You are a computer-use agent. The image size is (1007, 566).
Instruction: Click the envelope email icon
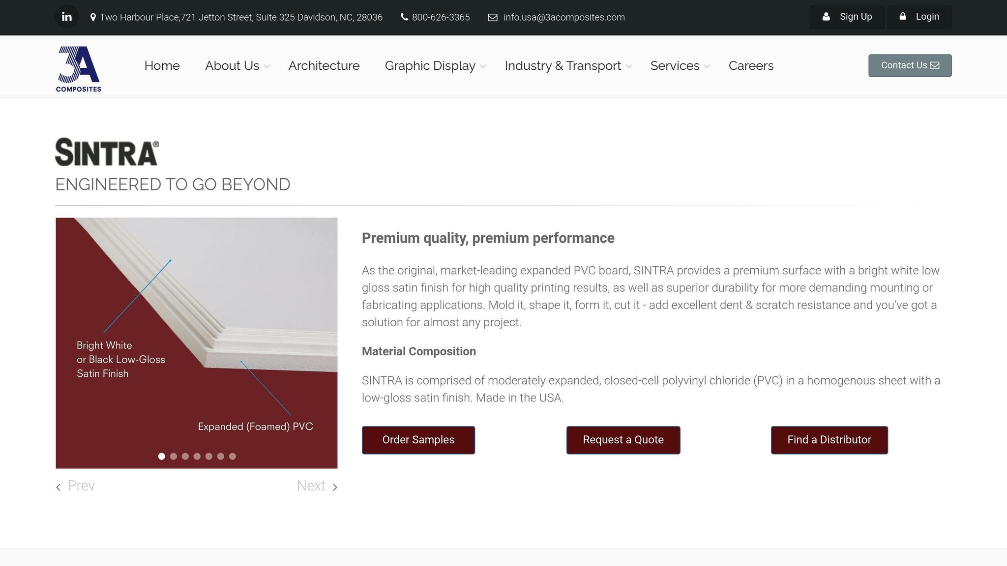point(492,18)
